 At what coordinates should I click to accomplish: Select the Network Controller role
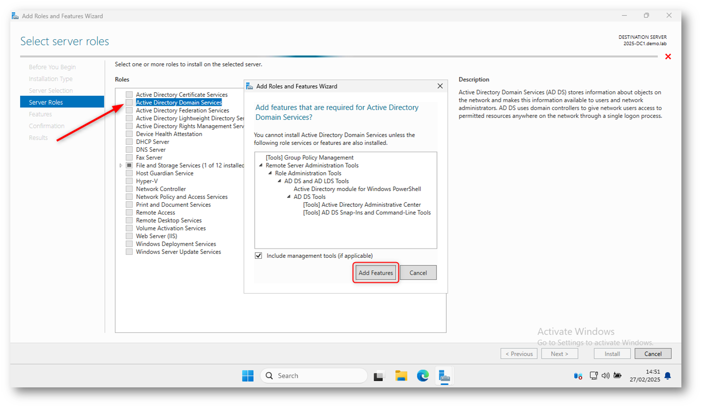(x=161, y=189)
